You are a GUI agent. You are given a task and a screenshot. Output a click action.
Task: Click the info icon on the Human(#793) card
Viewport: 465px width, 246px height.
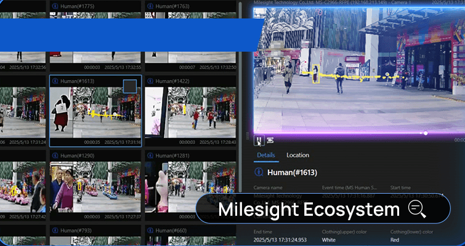[55, 230]
